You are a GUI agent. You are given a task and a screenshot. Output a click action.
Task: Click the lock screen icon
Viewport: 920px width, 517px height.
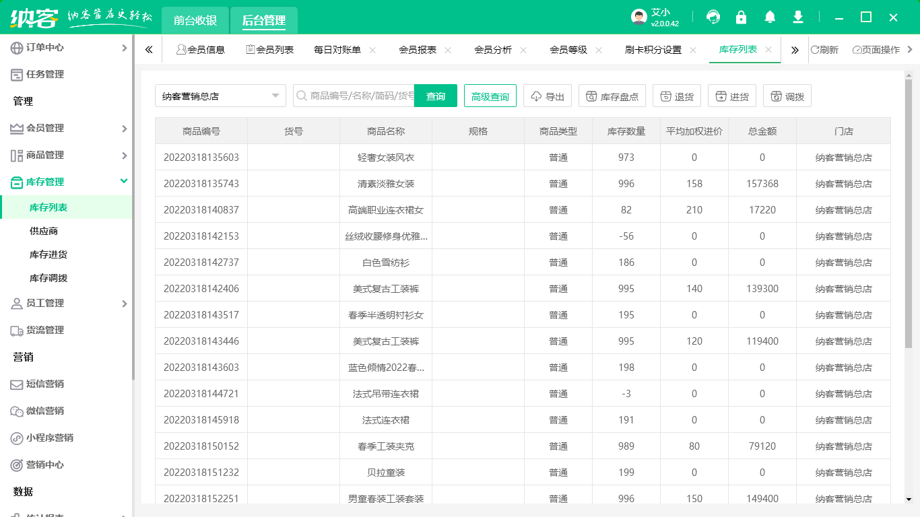741,16
